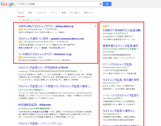Expand arrow next to www.zuno-ms.tv URL
Image resolution: width=161 pixels, height=126 pixels.
point(119,83)
